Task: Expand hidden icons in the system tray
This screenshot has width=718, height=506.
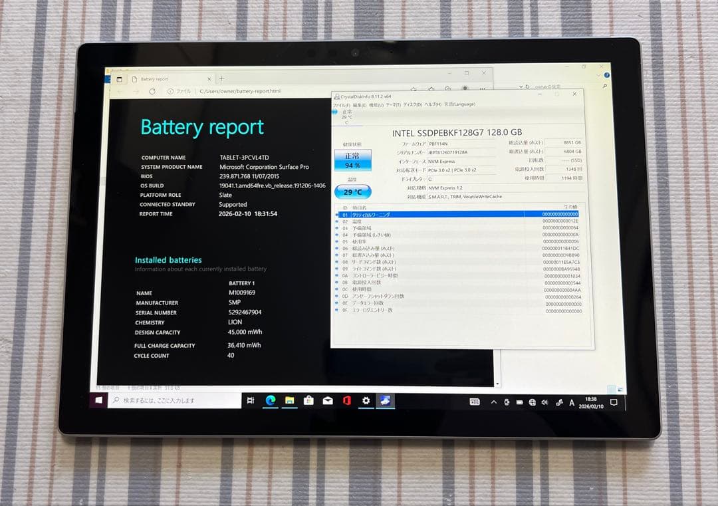Action: 493,402
